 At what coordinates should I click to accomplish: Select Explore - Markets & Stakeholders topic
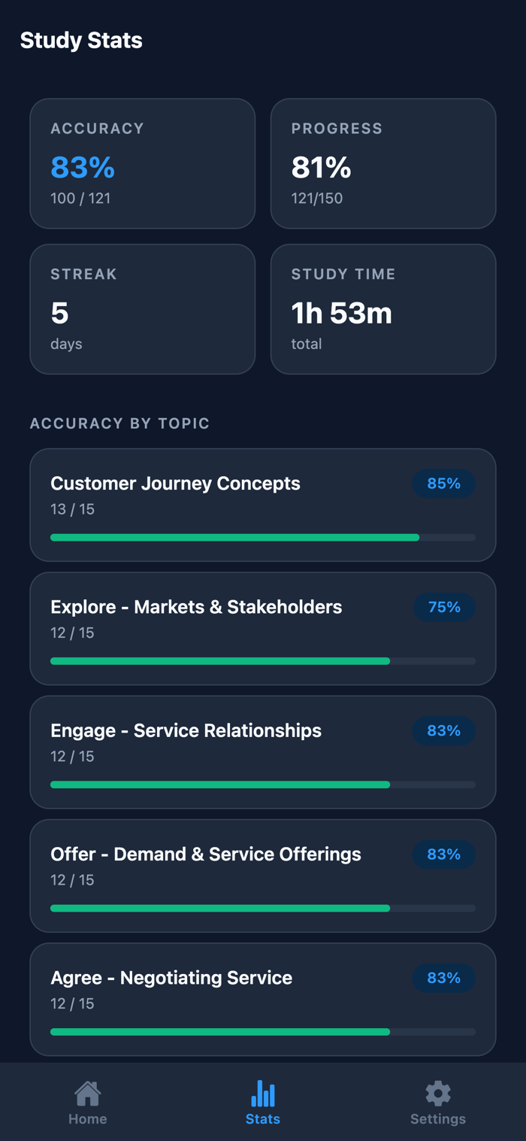pyautogui.click(x=263, y=629)
